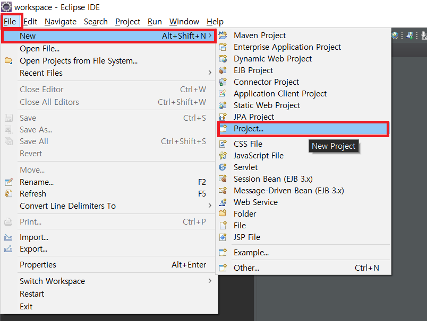This screenshot has height=321, width=427.
Task: Click the Refresh icon in File menu
Action: click(x=8, y=193)
